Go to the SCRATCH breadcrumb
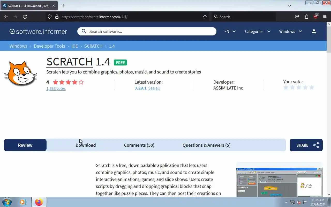 pos(93,46)
